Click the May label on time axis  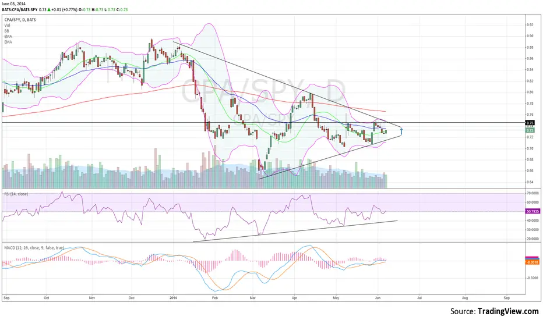[x=336, y=297]
